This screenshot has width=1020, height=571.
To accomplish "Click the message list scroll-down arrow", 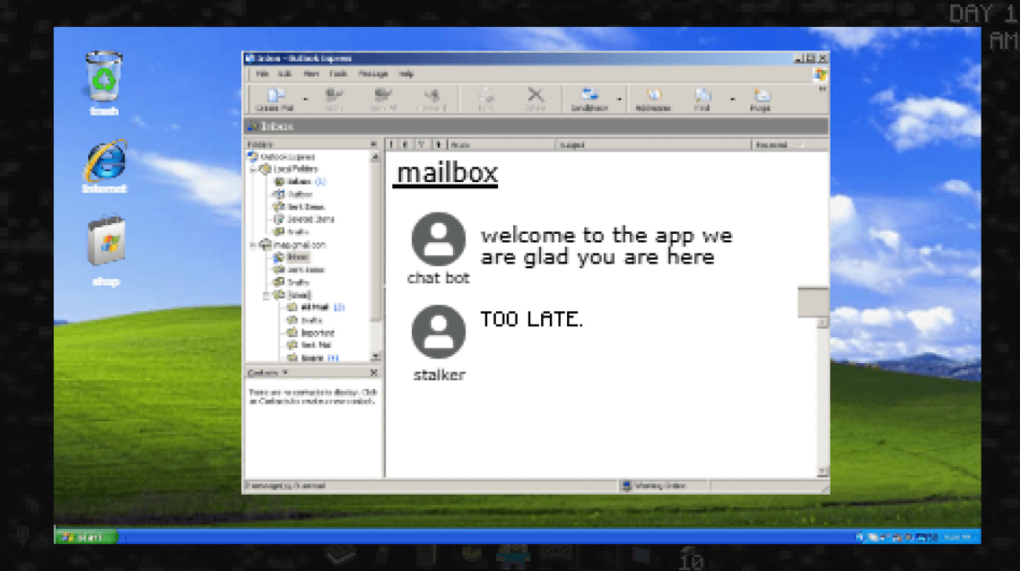I will tap(823, 471).
